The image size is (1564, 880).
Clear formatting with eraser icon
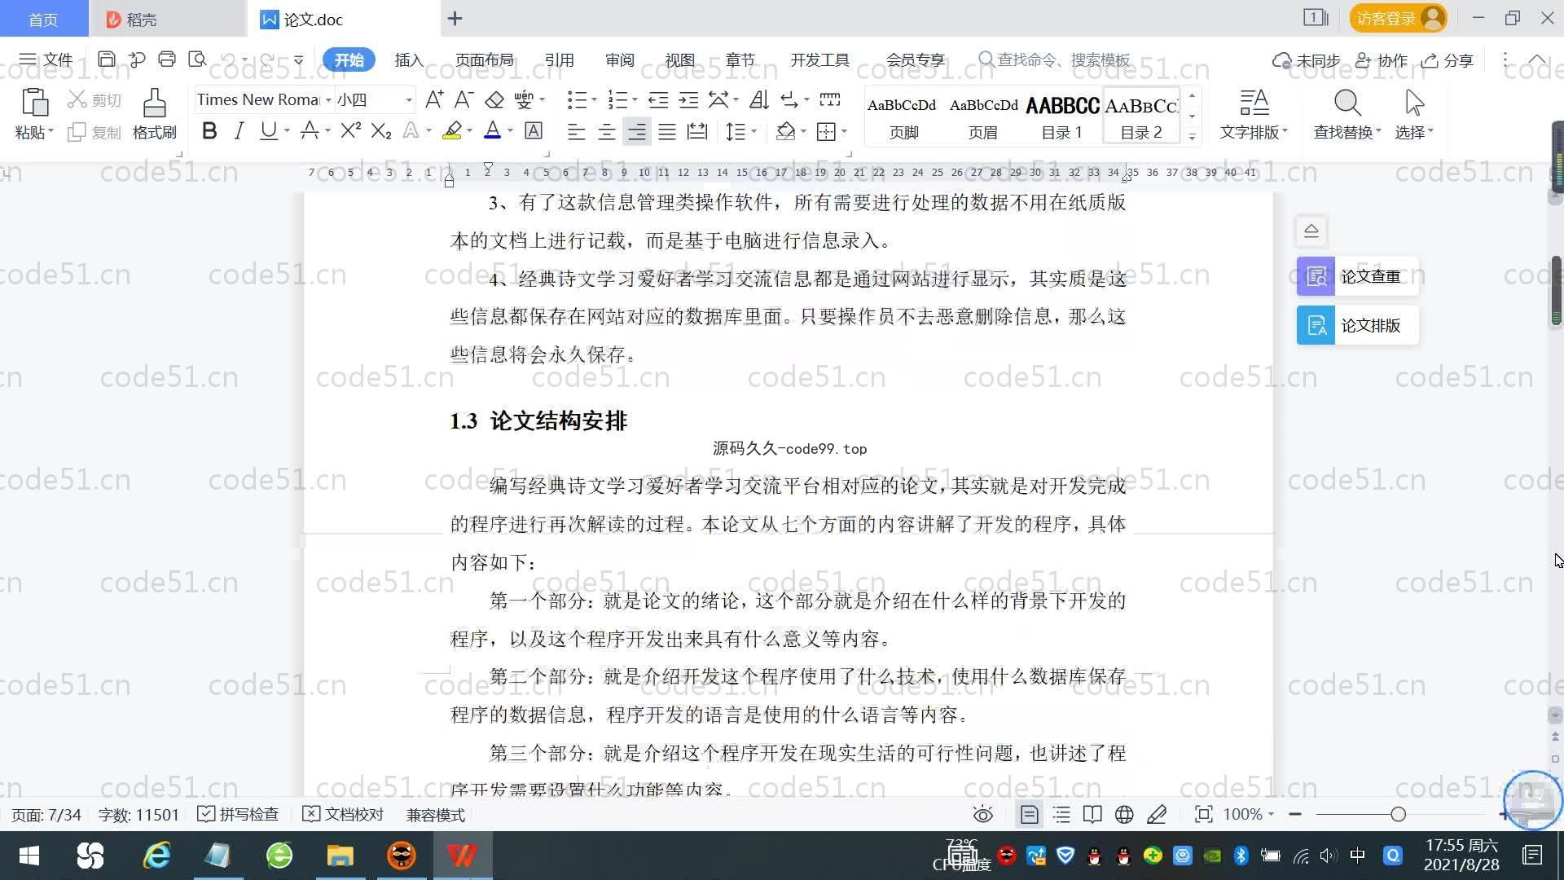tap(494, 99)
